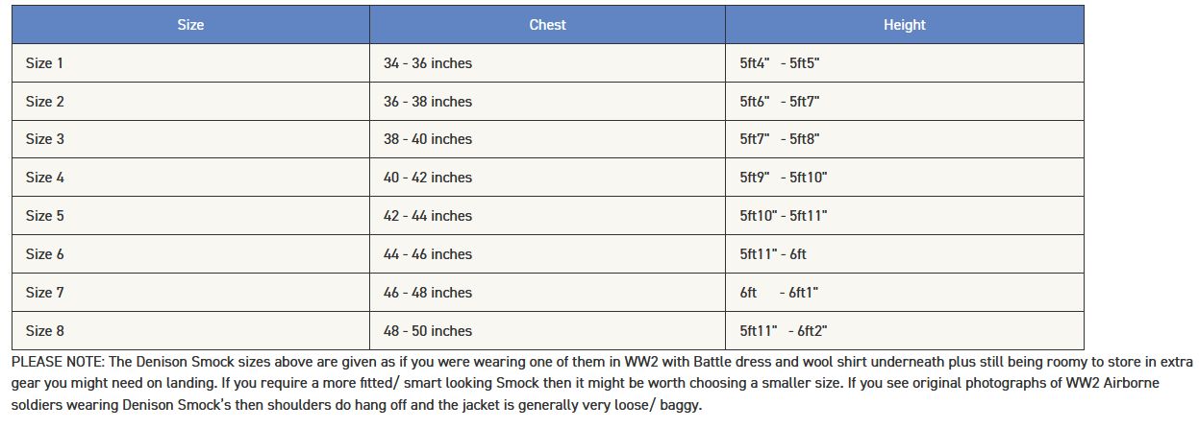Click the 42 - 44 inches chest cell
Viewport: 1199px width, 429px height.
tap(547, 216)
